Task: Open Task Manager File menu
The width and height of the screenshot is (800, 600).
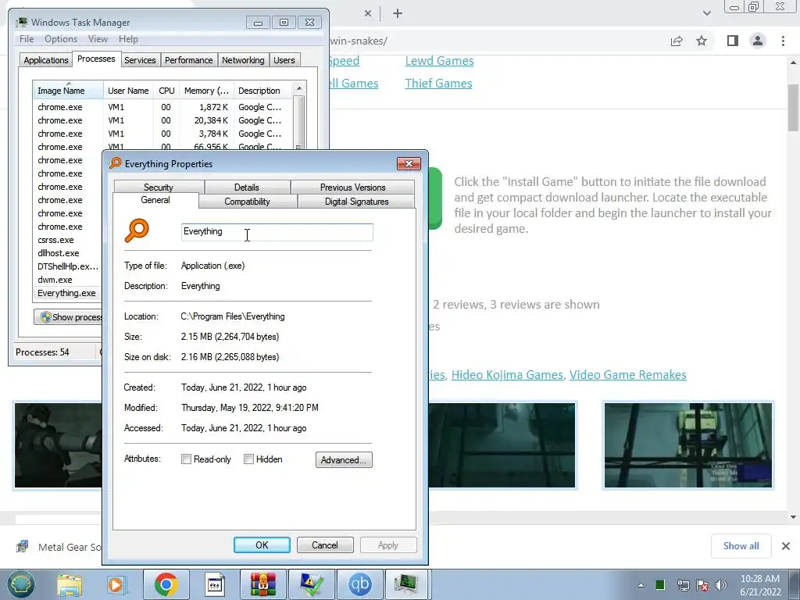Action: pos(27,39)
